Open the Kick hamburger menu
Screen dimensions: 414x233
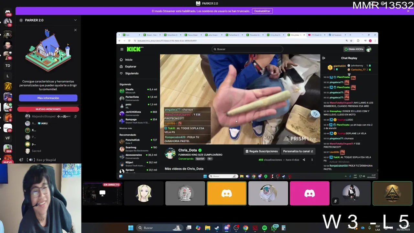click(122, 49)
